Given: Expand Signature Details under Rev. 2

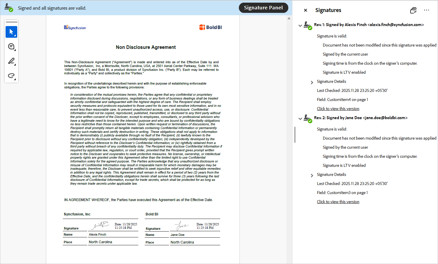Looking at the screenshot, I should coord(312,175).
